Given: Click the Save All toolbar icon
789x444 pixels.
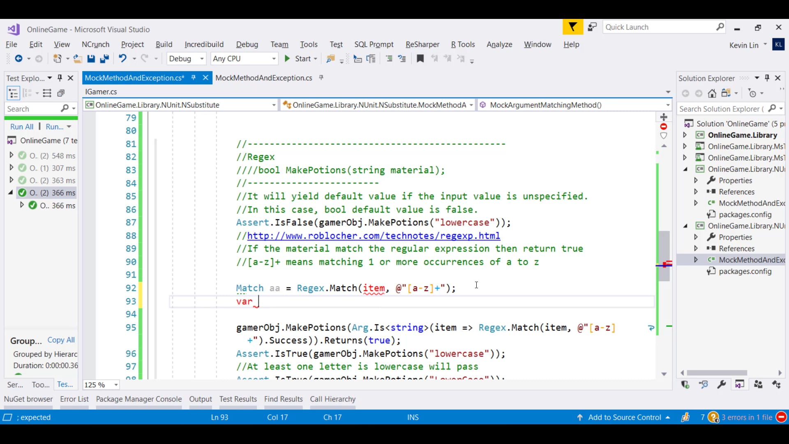Looking at the screenshot, I should point(104,59).
